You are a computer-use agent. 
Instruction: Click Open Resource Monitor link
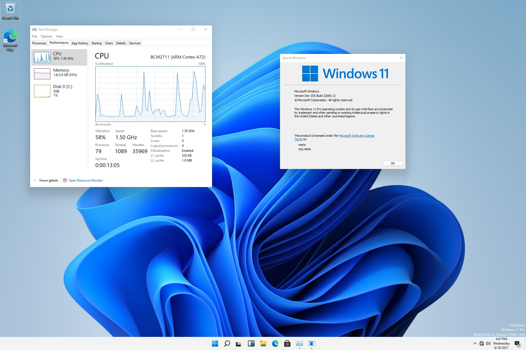[85, 180]
